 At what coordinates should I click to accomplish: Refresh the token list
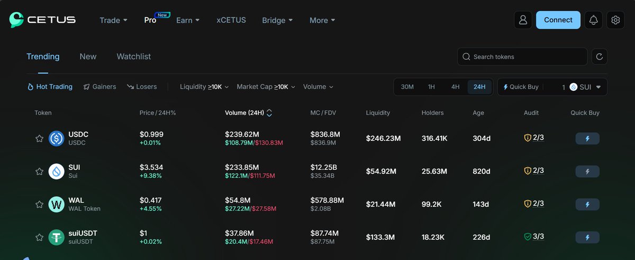(599, 56)
